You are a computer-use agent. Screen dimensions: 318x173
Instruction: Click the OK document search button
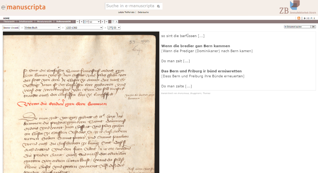click(313, 27)
